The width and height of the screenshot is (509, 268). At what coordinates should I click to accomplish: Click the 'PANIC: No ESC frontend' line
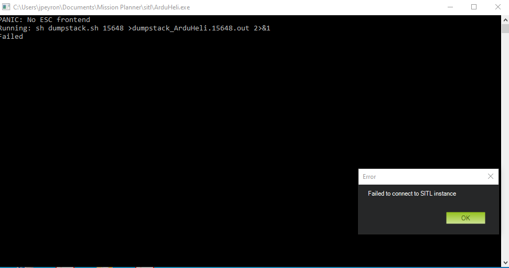45,20
